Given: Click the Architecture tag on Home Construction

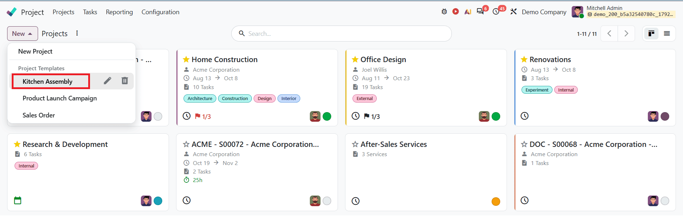Looking at the screenshot, I should 200,98.
